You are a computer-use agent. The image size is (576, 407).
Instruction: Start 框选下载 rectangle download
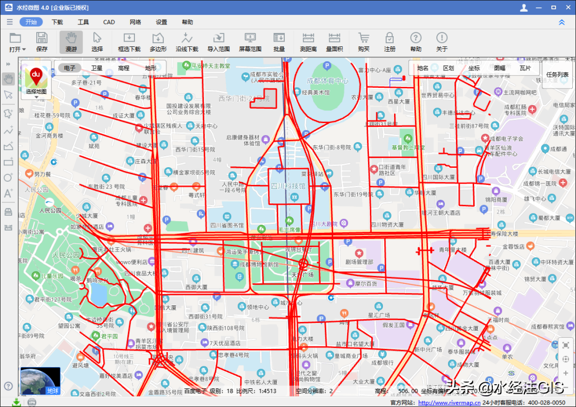(x=129, y=42)
